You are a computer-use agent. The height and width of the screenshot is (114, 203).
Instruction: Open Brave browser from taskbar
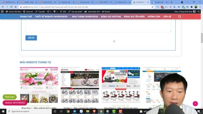coord(94,111)
